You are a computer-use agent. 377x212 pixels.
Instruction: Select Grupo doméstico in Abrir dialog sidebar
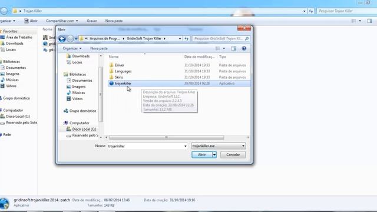[82, 111]
